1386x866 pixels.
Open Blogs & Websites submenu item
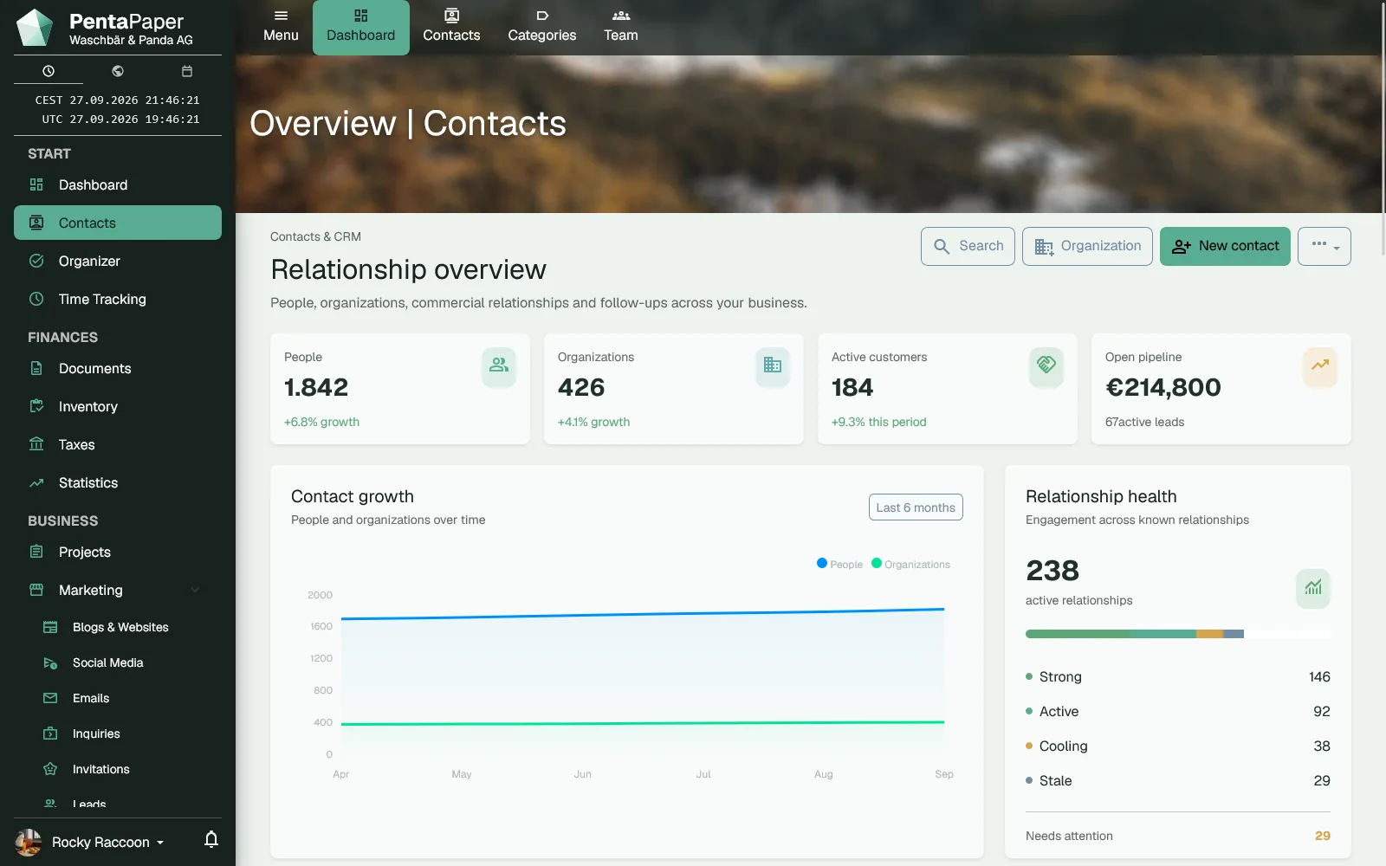125,627
